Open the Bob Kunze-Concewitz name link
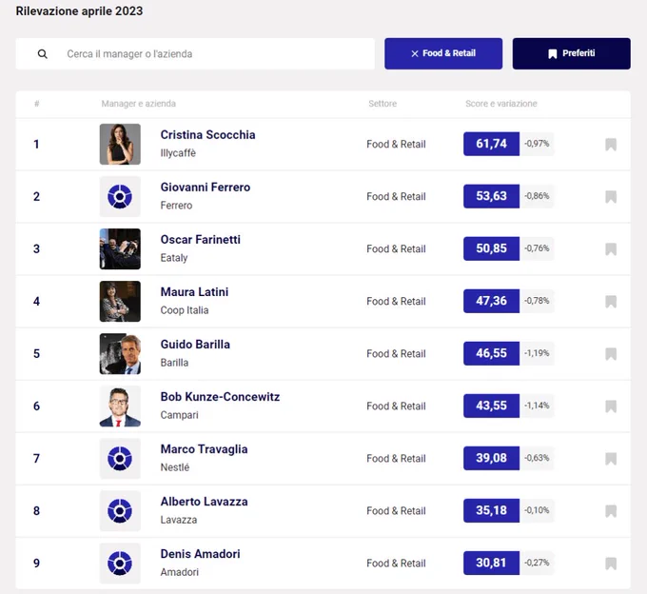 tap(220, 397)
